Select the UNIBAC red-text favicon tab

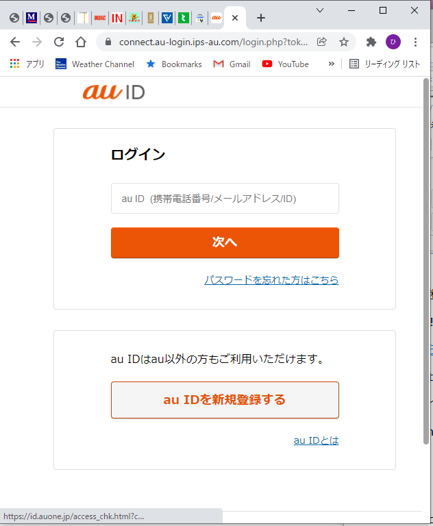pyautogui.click(x=100, y=18)
